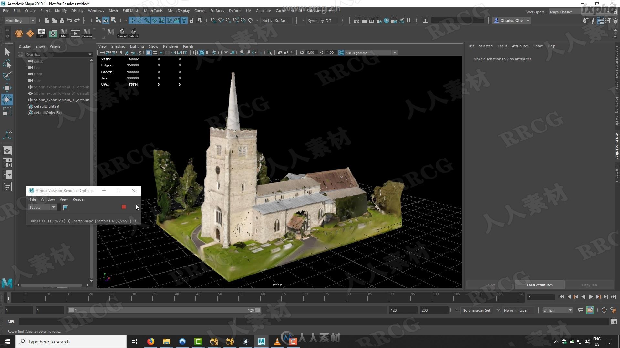The width and height of the screenshot is (620, 348).
Task: Select the Move tool in toolbar
Action: (7, 87)
